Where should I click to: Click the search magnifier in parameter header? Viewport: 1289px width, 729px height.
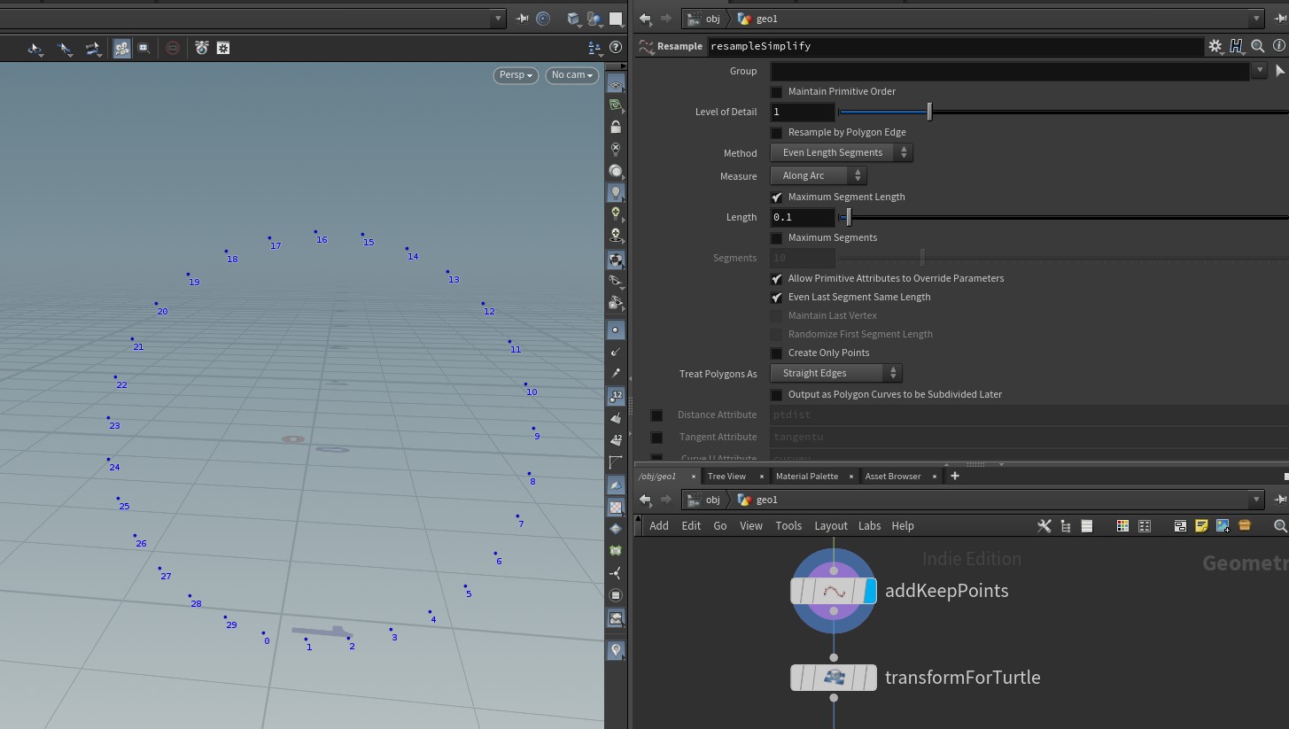pos(1257,46)
